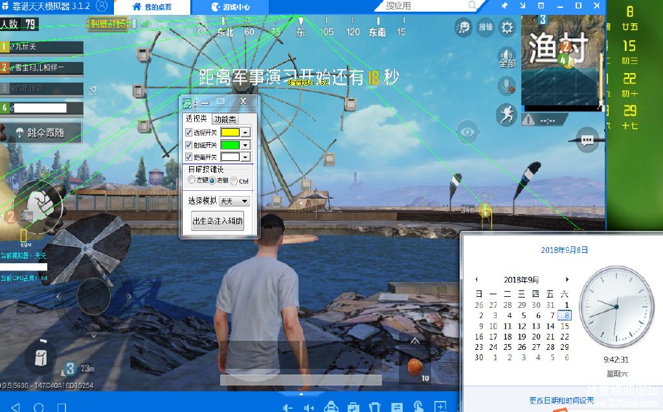Tap the fuel can item icon
Image resolution: width=663 pixels, height=412 pixels.
click(x=41, y=358)
